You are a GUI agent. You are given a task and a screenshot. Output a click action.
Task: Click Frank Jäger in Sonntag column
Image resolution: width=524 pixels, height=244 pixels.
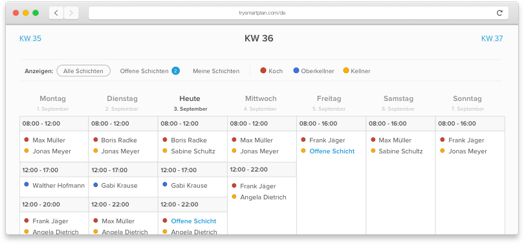(x=466, y=140)
